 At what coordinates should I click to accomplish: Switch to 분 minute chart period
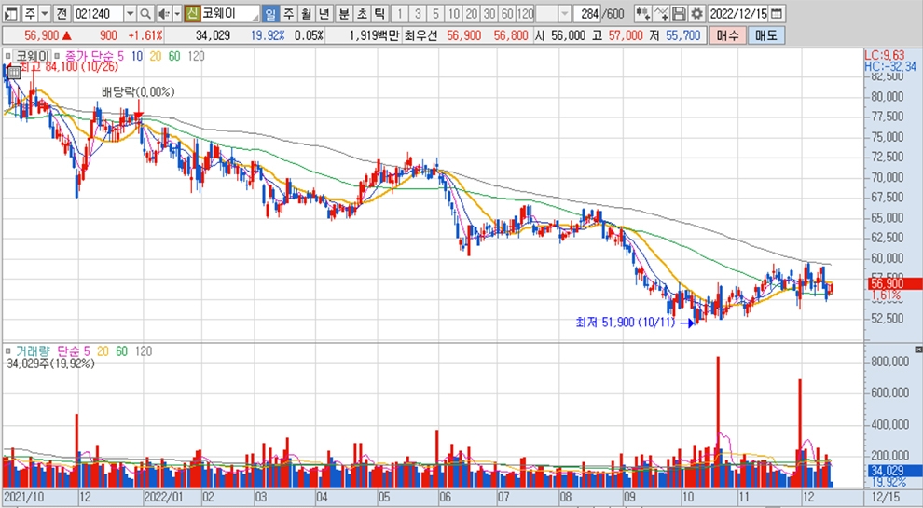pos(343,14)
